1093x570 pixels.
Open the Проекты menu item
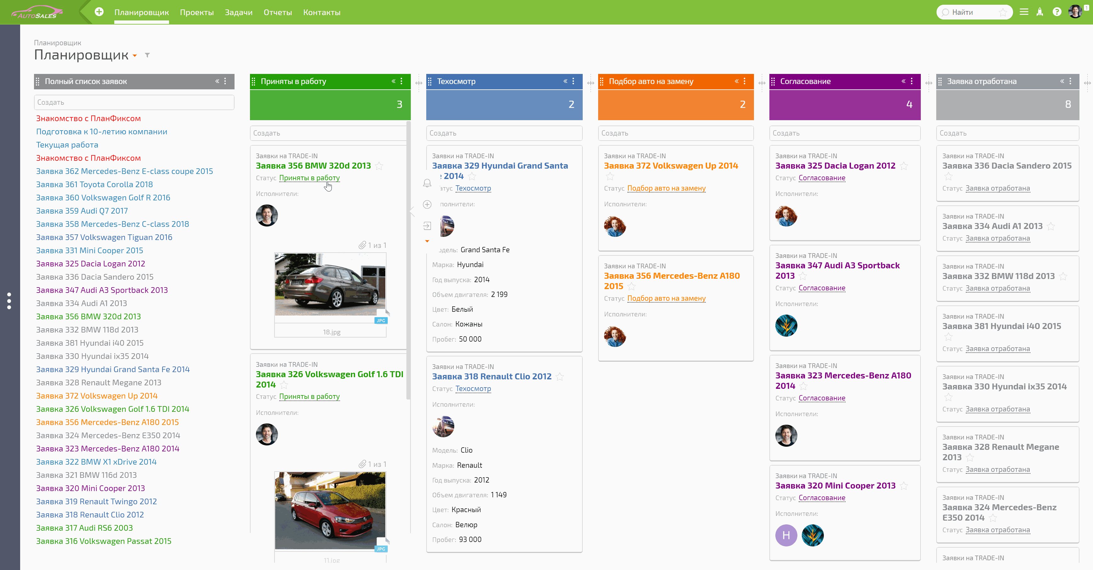pyautogui.click(x=196, y=12)
